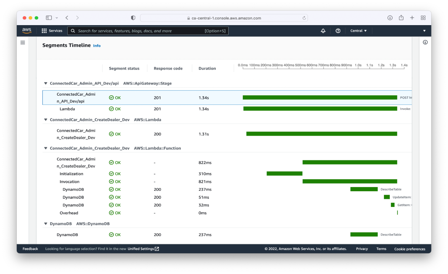Open the help question mark icon

(x=338, y=31)
